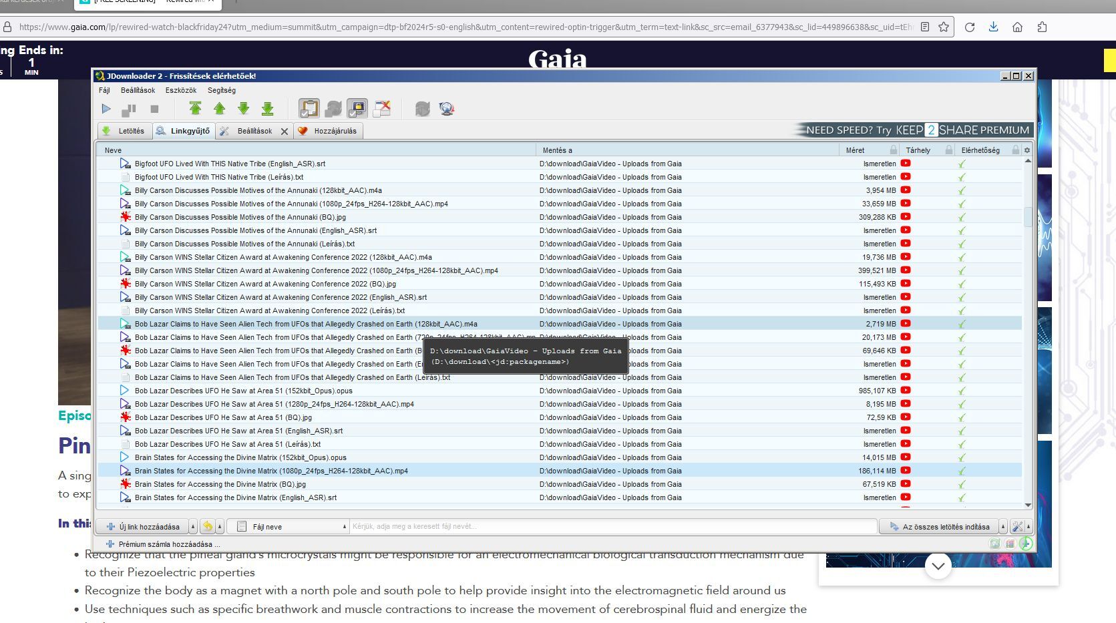
Task: Click the Keep2Share Premium banner
Action: (912, 130)
